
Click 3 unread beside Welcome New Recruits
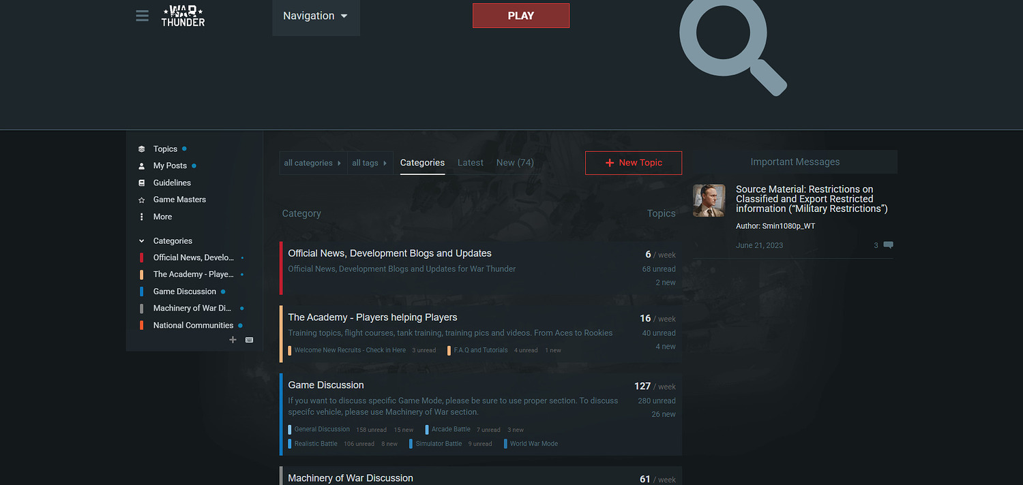424,351
